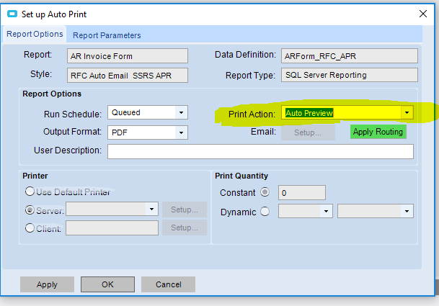
Task: Click the OK button
Action: (x=107, y=284)
